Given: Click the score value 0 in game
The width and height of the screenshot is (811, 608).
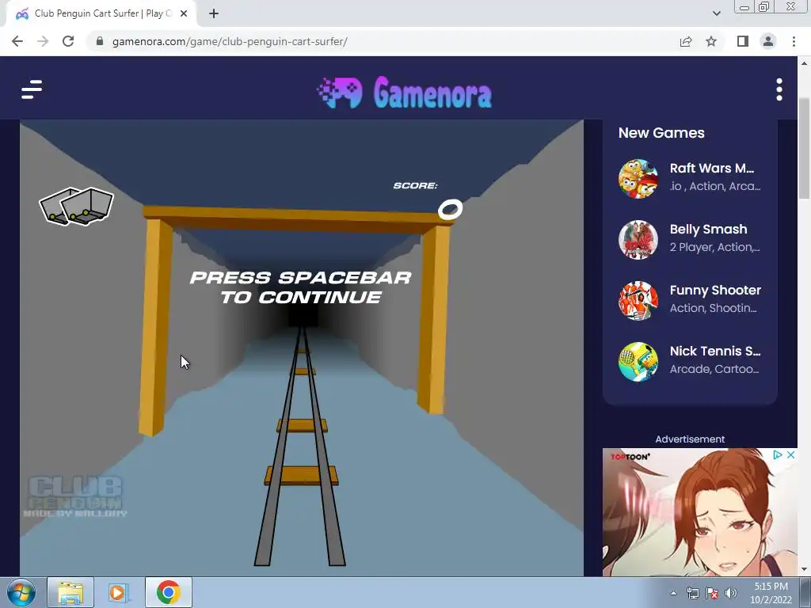Looking at the screenshot, I should pos(450,209).
